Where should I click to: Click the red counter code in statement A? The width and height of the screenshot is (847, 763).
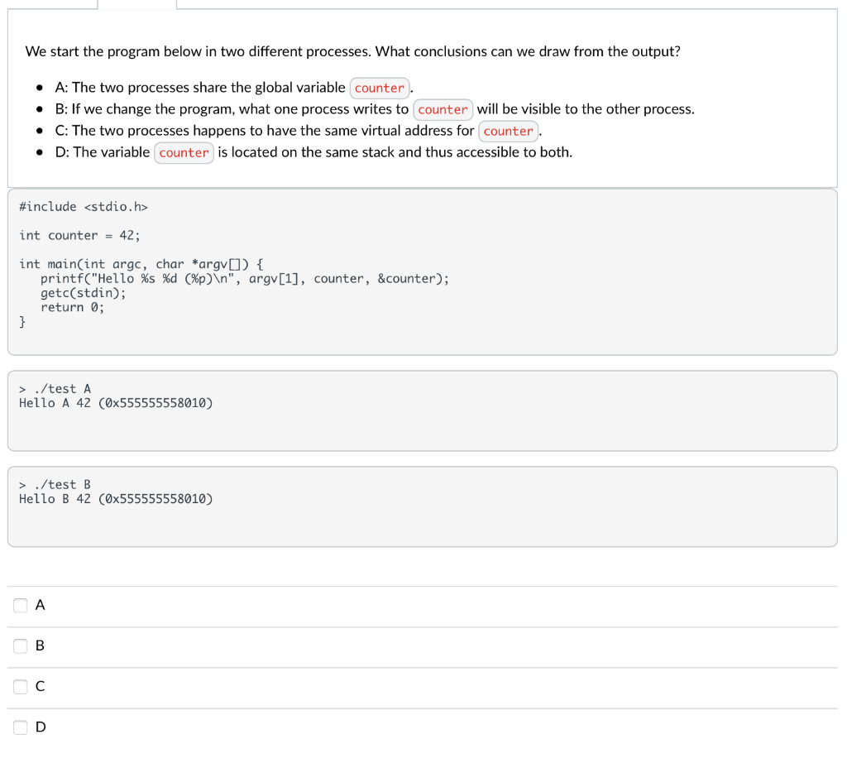(x=379, y=88)
